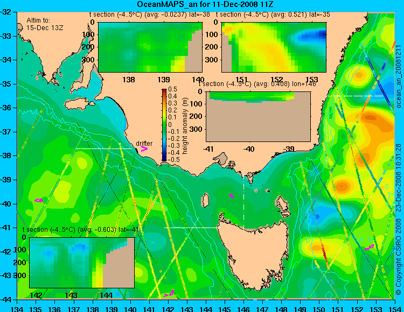Image resolution: width=404 pixels, height=312 pixels.
Task: Open the lon=146 temperature section inset
Action: pos(258,117)
